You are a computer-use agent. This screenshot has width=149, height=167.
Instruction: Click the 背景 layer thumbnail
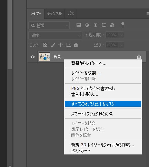(x=44, y=57)
